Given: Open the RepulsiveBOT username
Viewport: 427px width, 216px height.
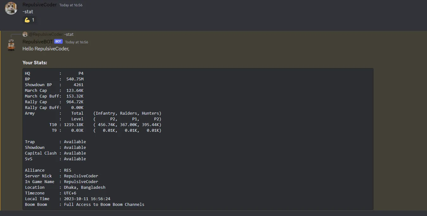Looking at the screenshot, I should (37, 42).
